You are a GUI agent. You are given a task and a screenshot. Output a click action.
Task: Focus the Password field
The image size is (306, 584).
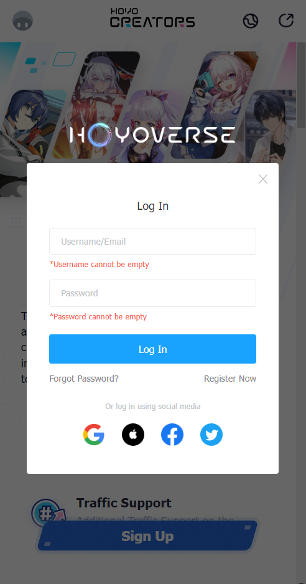tap(152, 293)
